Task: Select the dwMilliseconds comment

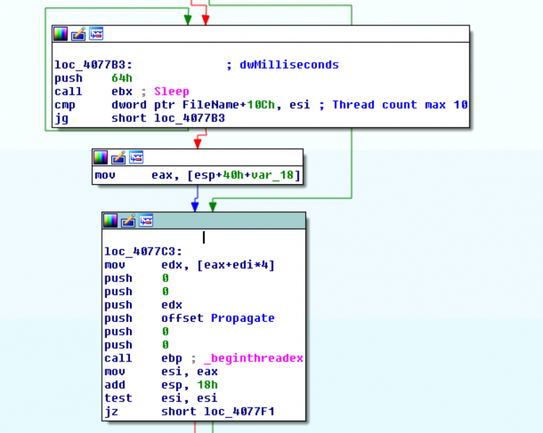Action: click(289, 65)
